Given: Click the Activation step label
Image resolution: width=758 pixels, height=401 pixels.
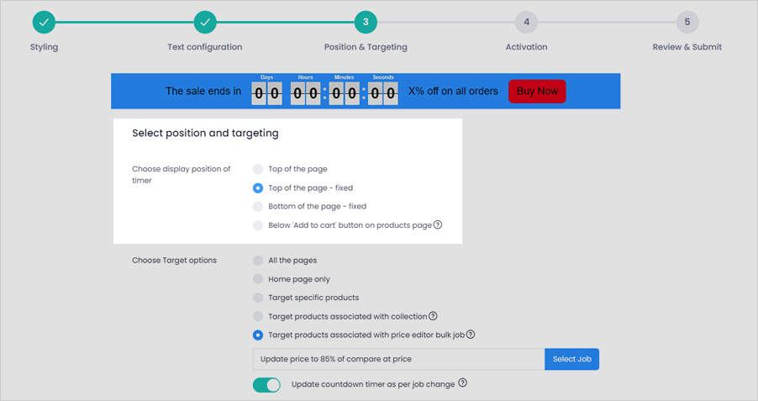Looking at the screenshot, I should coord(526,47).
